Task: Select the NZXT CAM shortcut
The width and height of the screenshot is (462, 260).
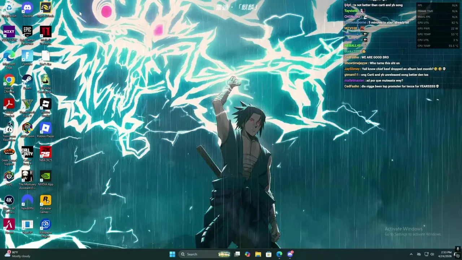Action: (9, 34)
